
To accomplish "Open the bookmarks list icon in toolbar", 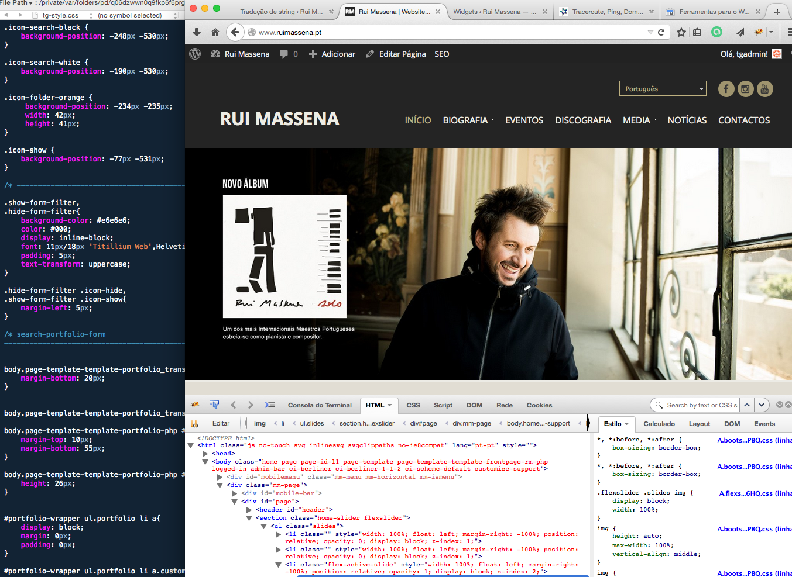I will click(x=697, y=32).
